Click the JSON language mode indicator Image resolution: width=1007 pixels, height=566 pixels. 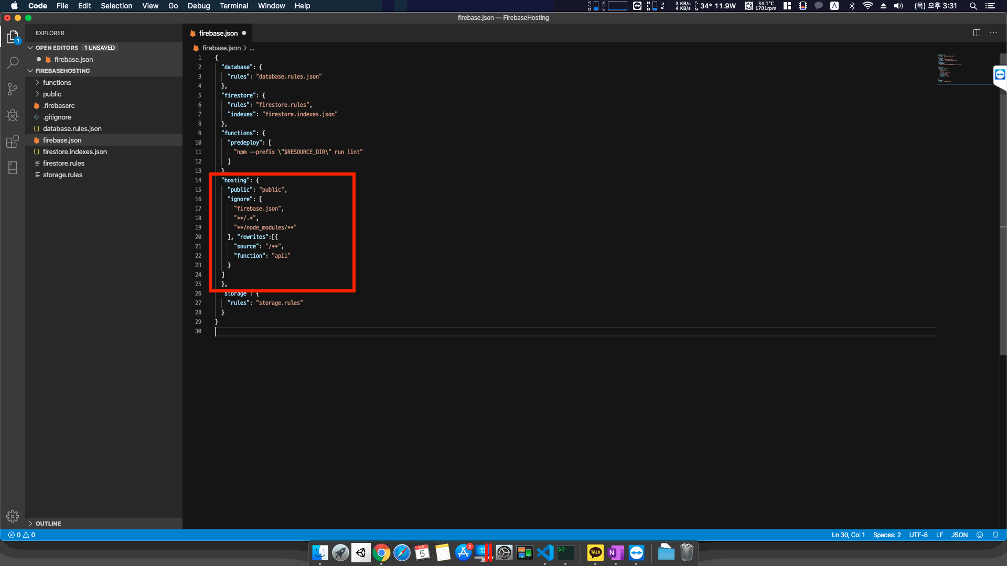click(x=959, y=535)
